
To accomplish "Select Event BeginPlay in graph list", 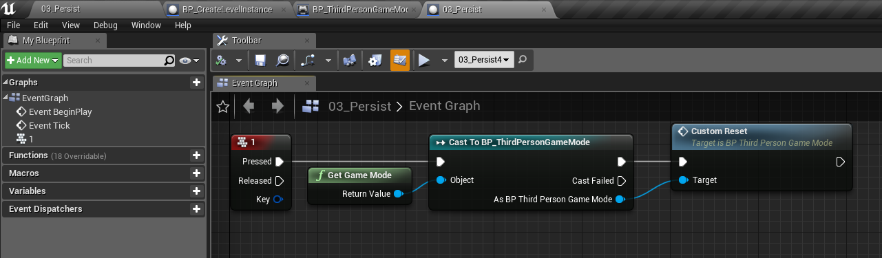I will [x=60, y=111].
